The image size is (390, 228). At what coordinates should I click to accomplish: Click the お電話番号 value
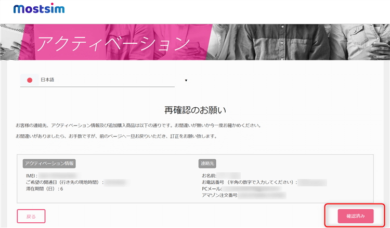pyautogui.click(x=313, y=183)
